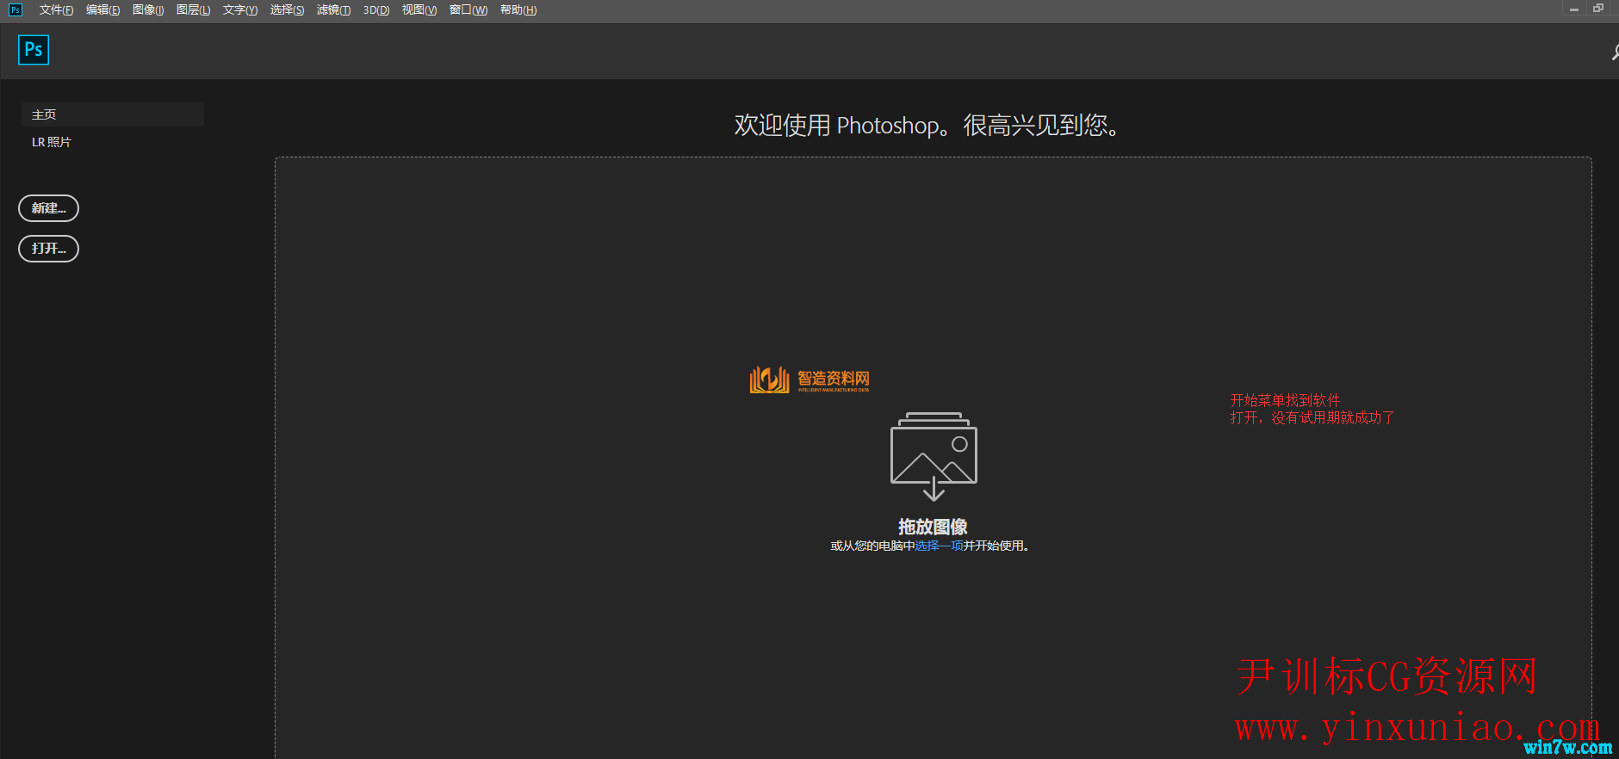Restore down the Photoshop window
Image resolution: width=1619 pixels, height=759 pixels.
click(1598, 9)
